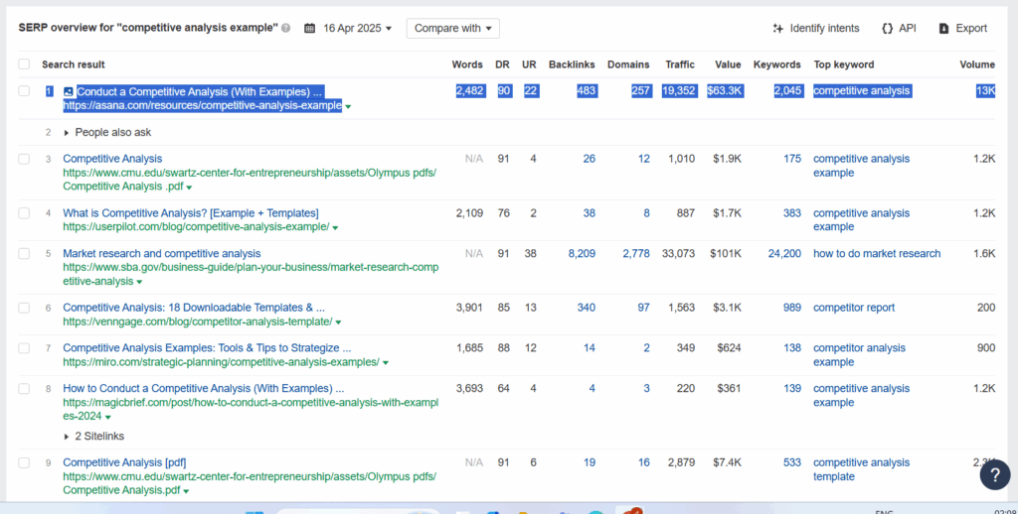
Task: Toggle the select-all checkbox in table header
Action: click(24, 64)
